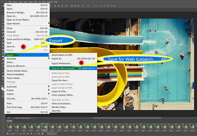Jump to the first animation frame
The width and height of the screenshot is (197, 136).
(20, 134)
